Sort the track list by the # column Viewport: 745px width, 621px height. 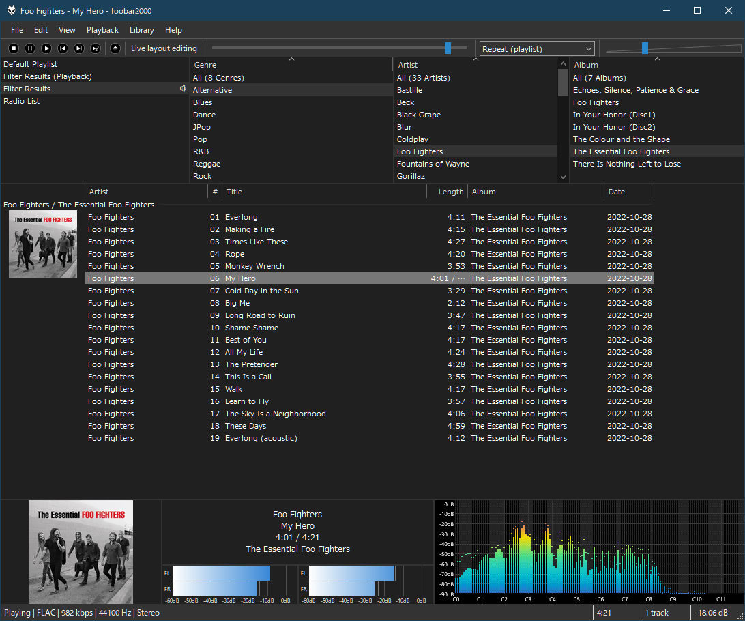tap(215, 192)
